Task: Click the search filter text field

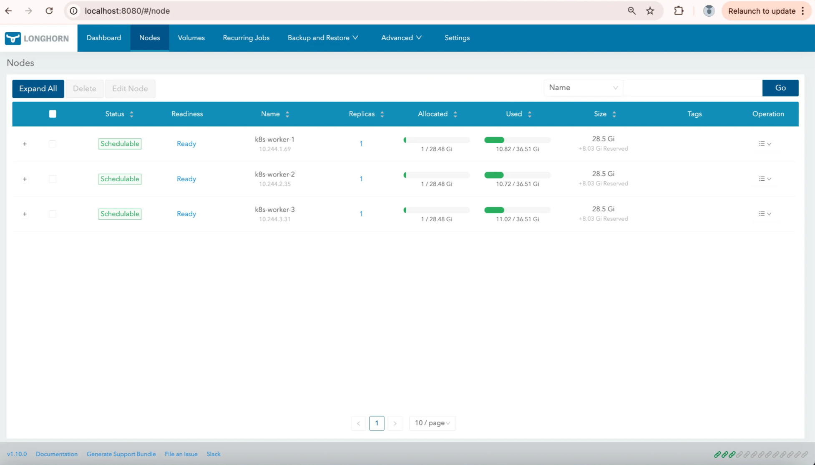Action: tap(692, 88)
